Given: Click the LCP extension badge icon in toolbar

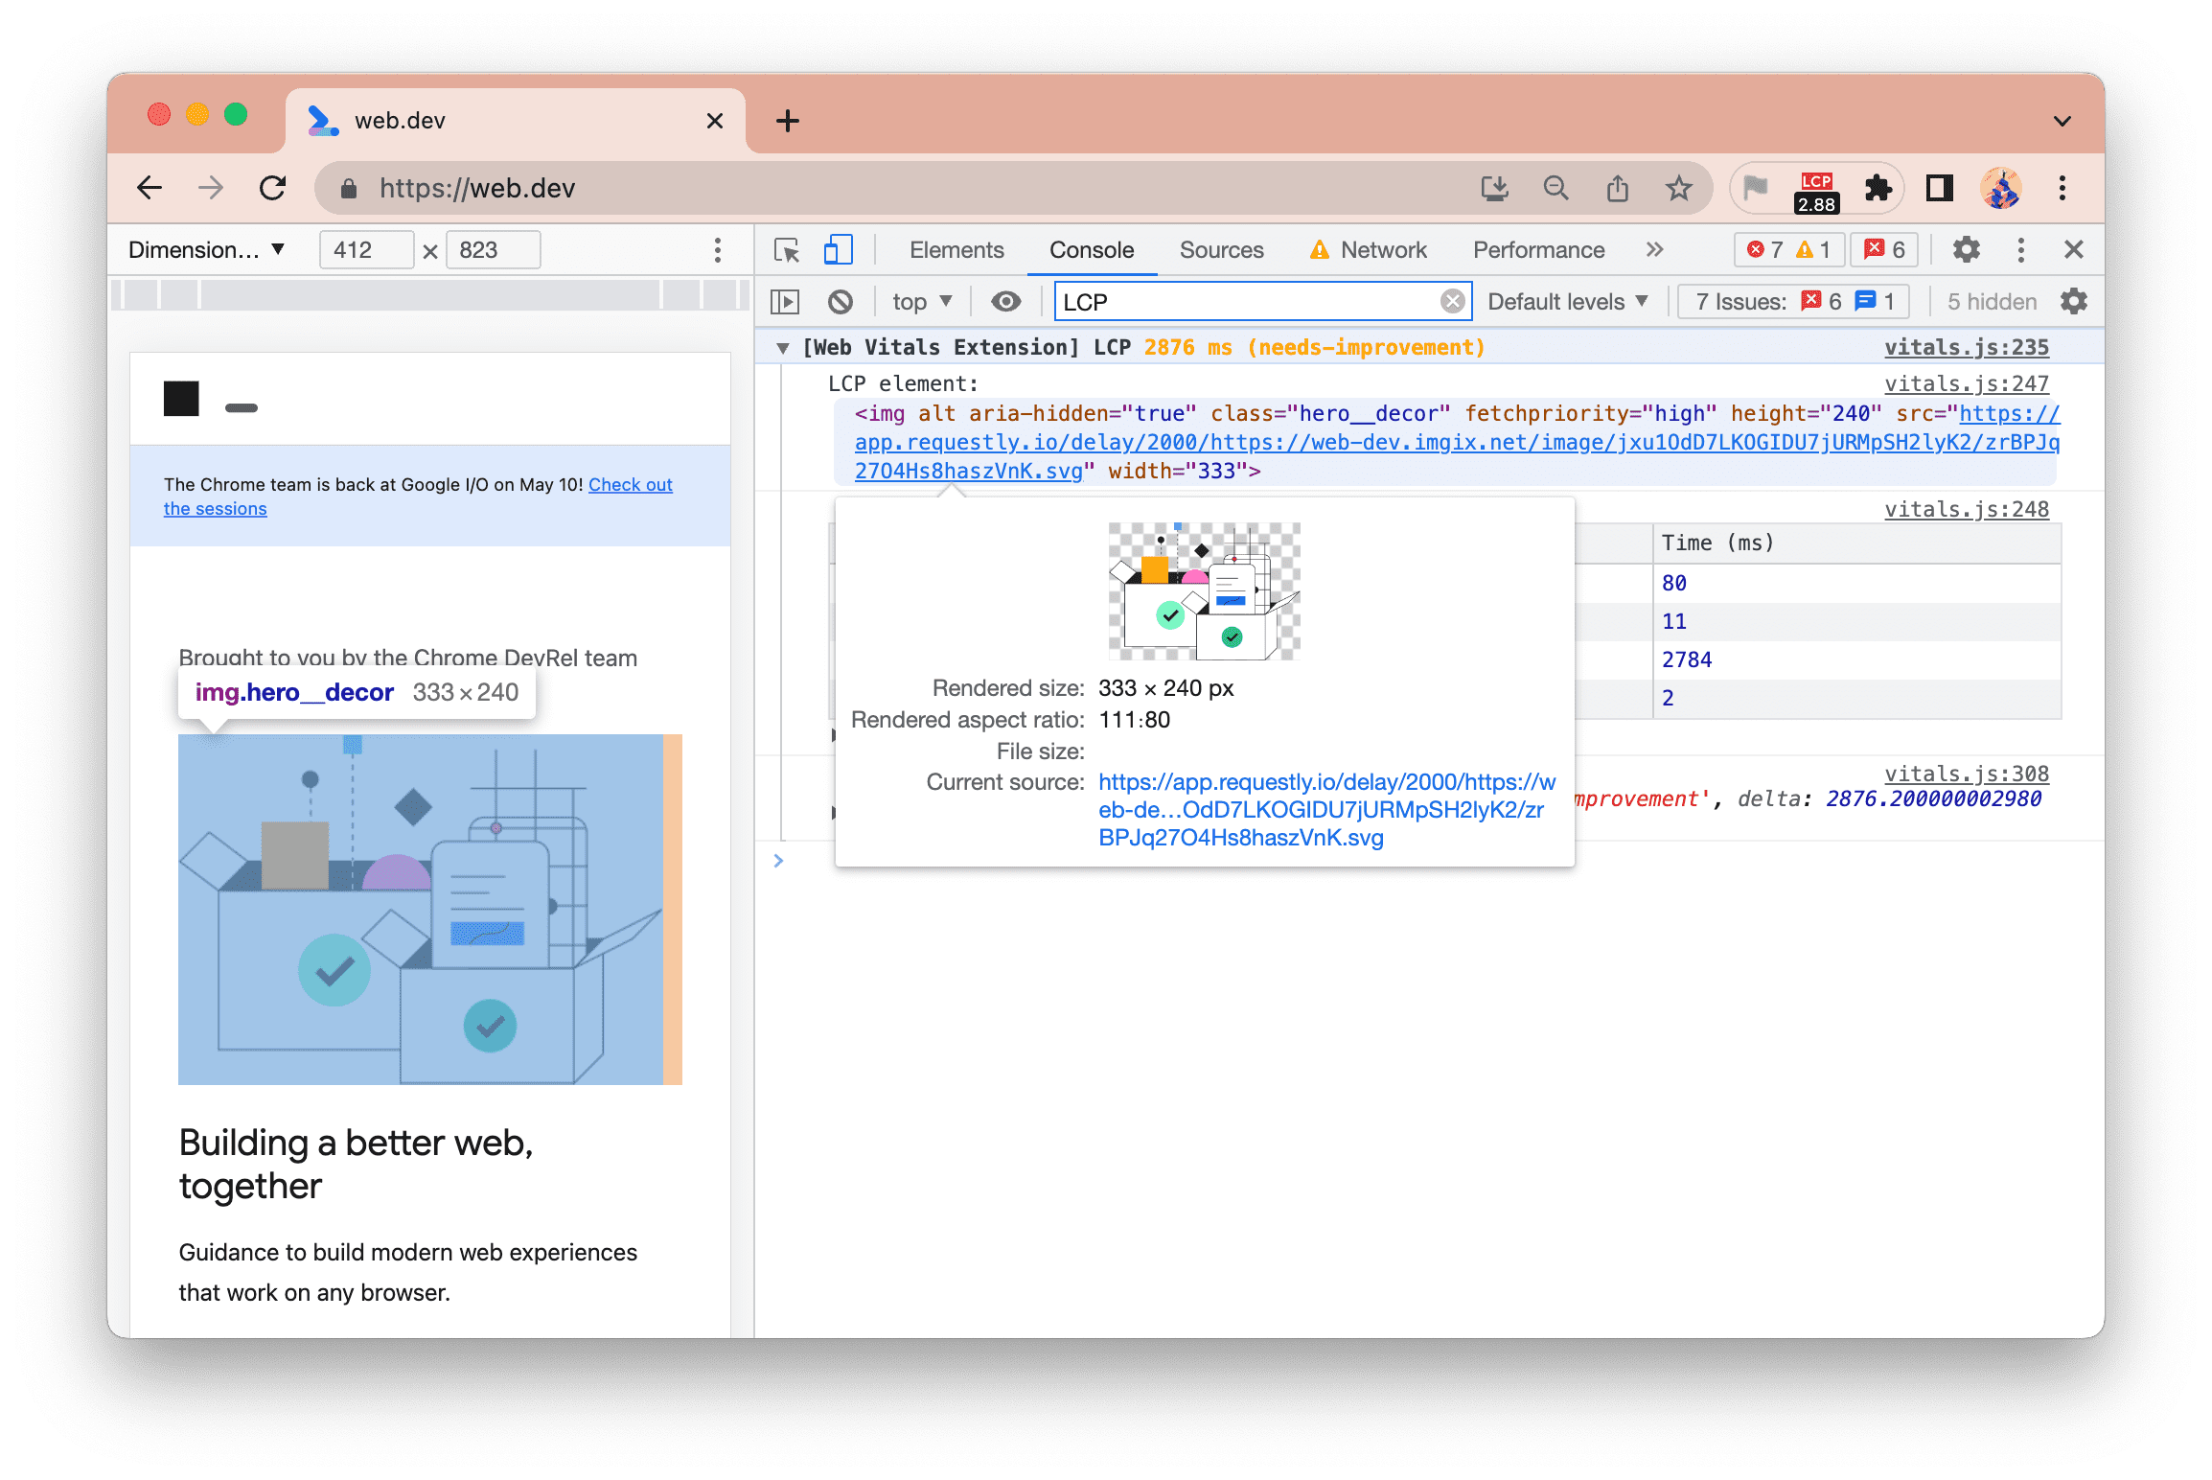Looking at the screenshot, I should 1812,185.
